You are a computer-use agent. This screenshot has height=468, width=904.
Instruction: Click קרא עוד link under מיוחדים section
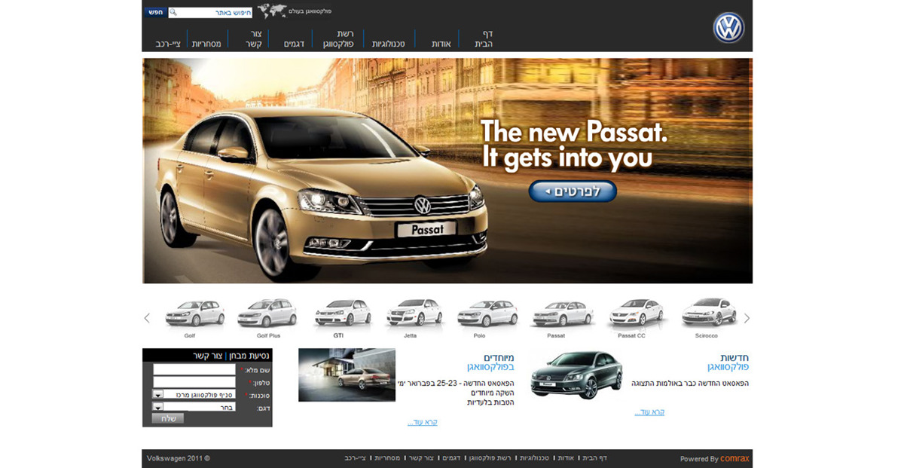423,423
